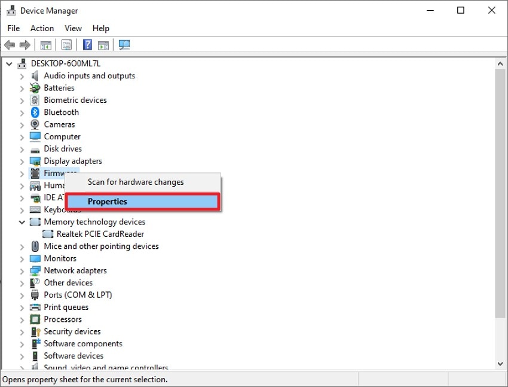The width and height of the screenshot is (508, 387).
Task: Expand the Network adapters category
Action: click(22, 270)
